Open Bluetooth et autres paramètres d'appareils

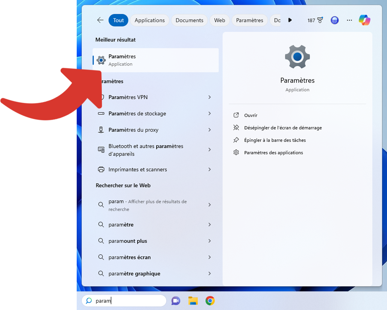(x=155, y=150)
